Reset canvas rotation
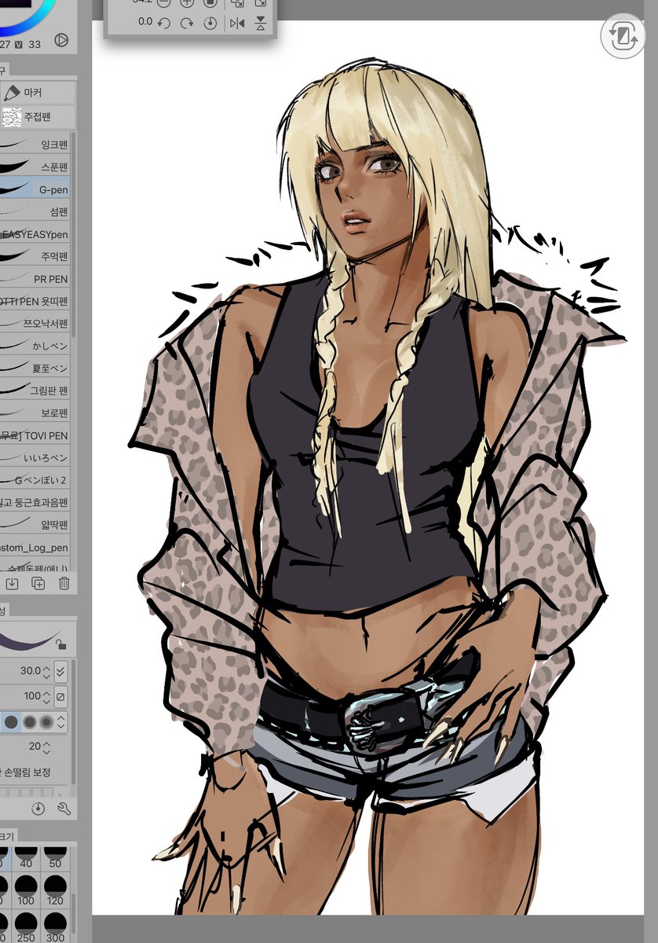 (210, 23)
